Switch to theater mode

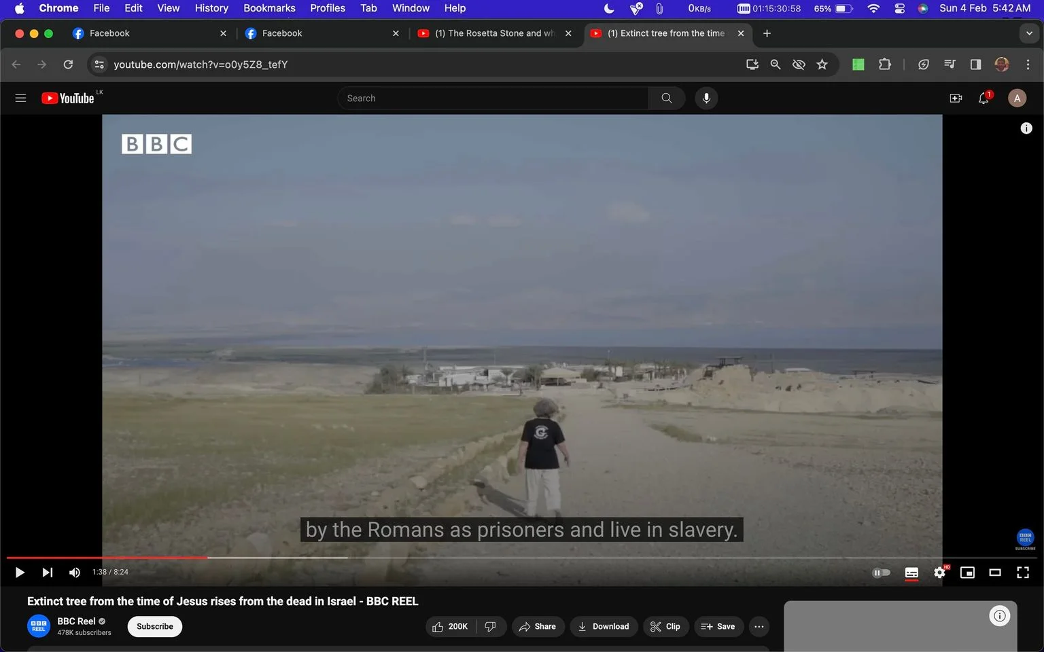[x=995, y=573]
